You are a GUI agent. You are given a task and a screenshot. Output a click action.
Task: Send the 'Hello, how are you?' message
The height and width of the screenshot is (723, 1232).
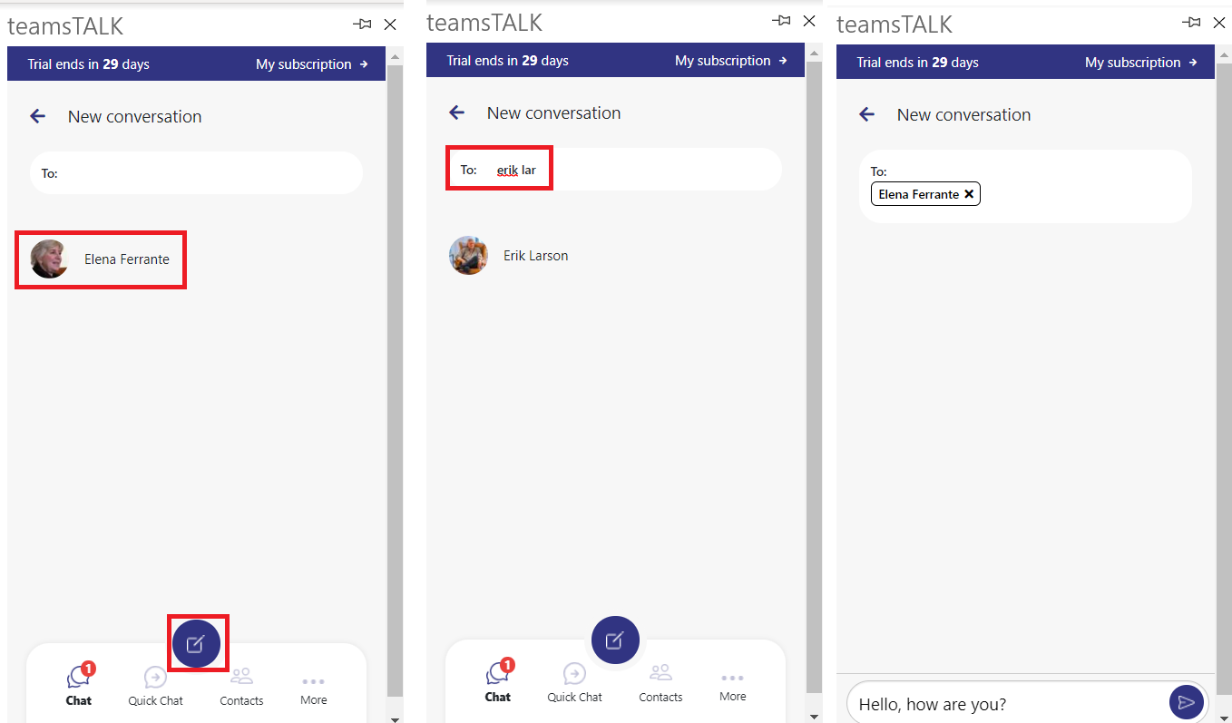(x=1186, y=702)
